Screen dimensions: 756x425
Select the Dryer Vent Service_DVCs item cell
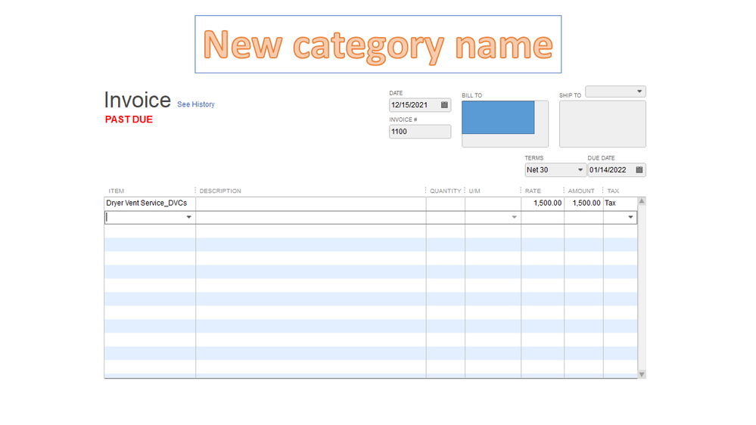click(x=150, y=203)
